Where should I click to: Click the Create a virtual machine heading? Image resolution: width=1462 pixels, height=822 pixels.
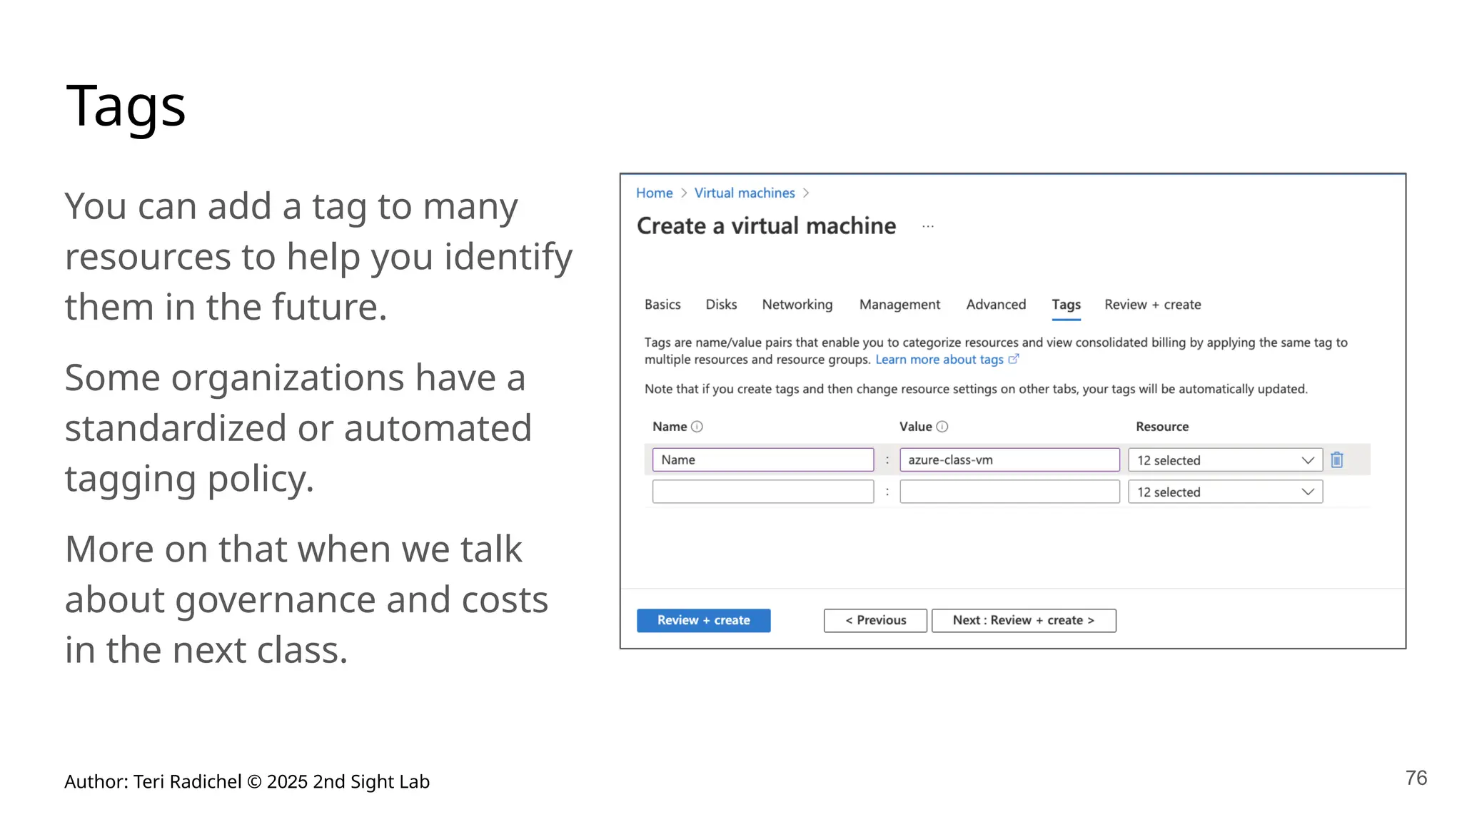[766, 226]
